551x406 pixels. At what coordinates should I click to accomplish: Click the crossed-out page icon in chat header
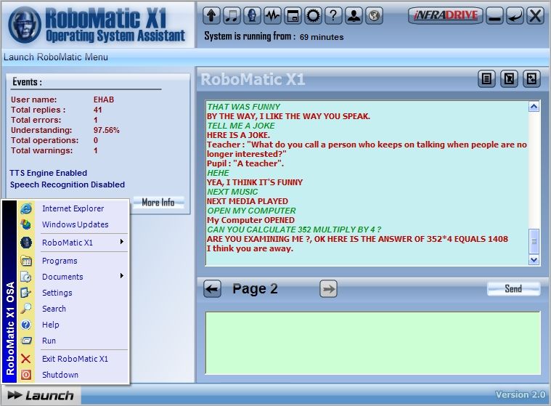click(x=509, y=78)
